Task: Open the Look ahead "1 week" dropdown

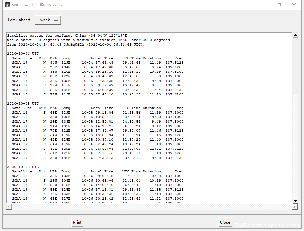Action: tap(47, 20)
